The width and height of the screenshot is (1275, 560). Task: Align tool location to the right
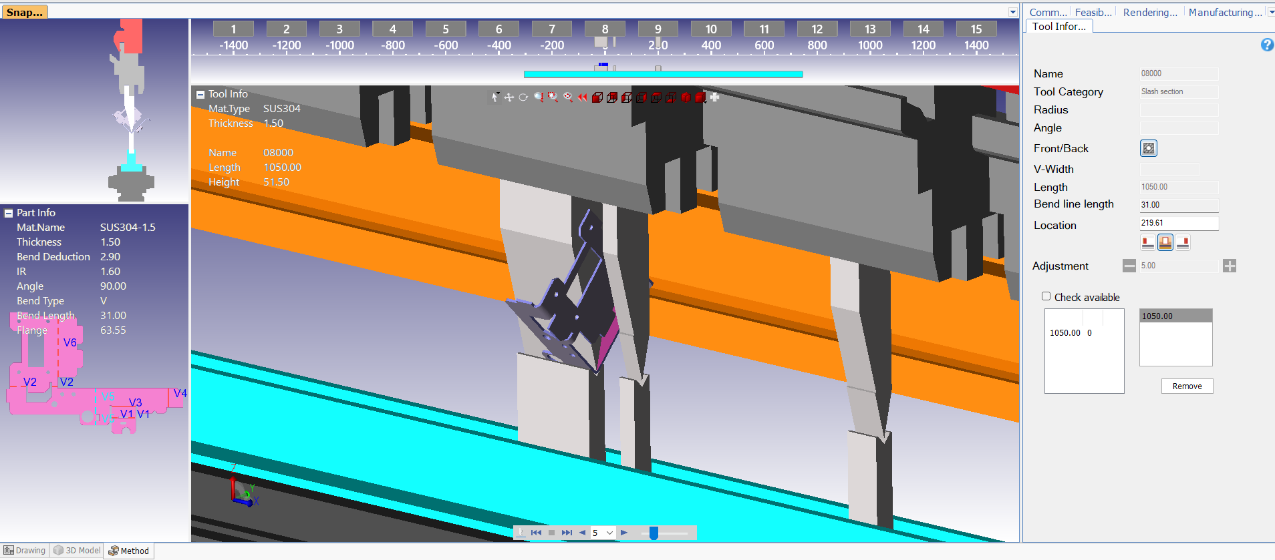(x=1183, y=242)
